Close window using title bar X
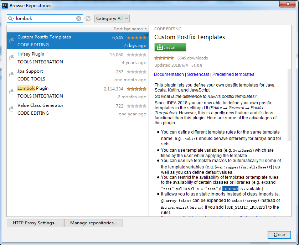The height and width of the screenshot is (245, 299). point(288,4)
